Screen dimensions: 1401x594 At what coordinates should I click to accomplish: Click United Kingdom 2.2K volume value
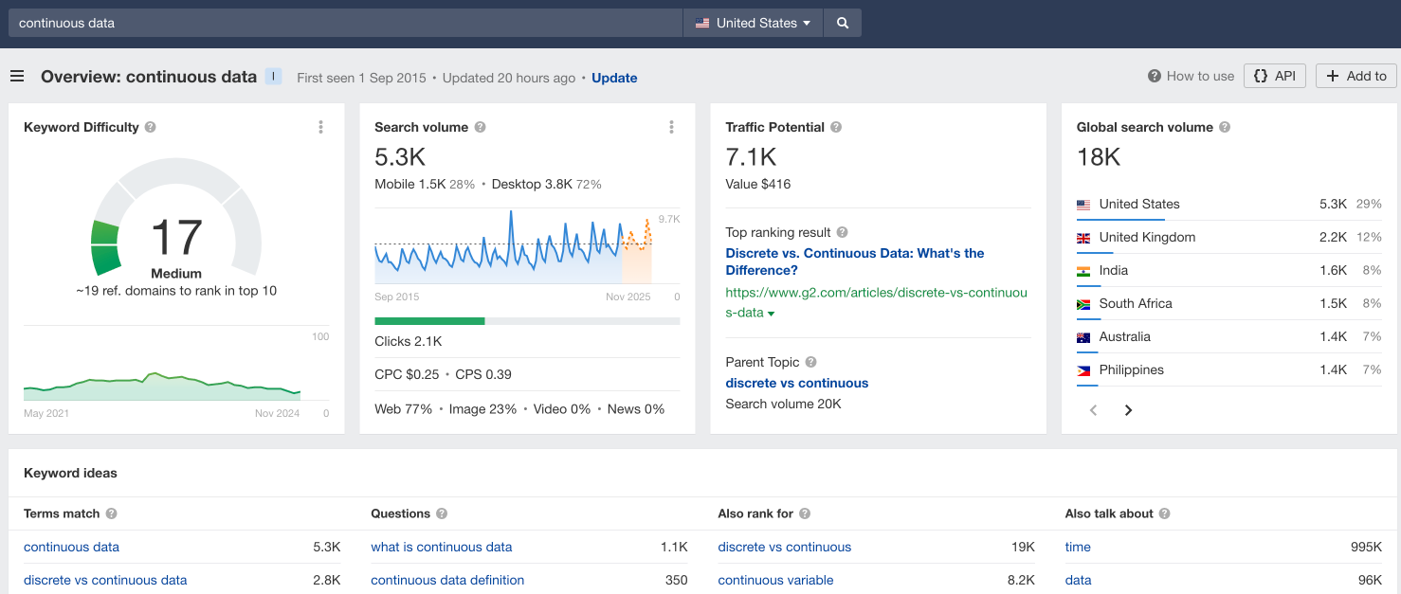[1333, 237]
